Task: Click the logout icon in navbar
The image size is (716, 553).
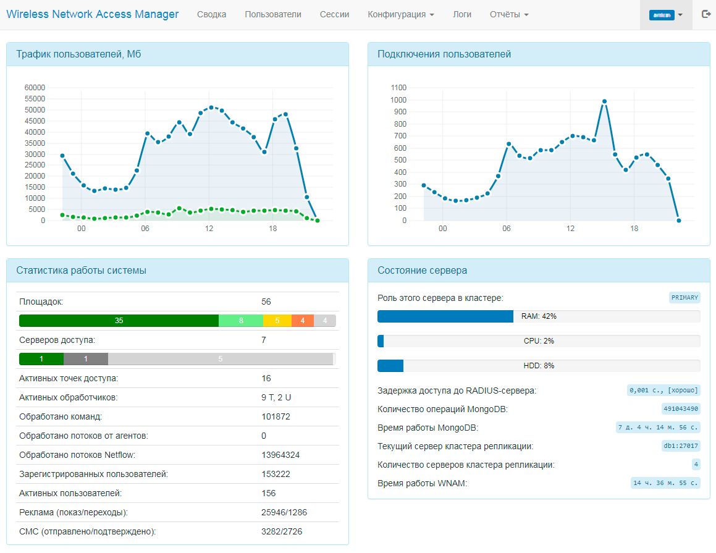Action: pos(706,14)
